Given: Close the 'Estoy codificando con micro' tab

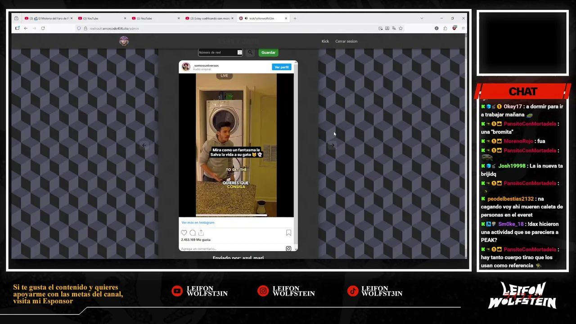Looking at the screenshot, I should 232,18.
